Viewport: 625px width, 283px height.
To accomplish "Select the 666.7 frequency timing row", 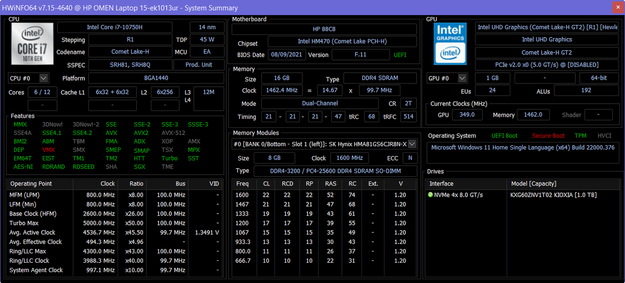I will tap(325, 261).
